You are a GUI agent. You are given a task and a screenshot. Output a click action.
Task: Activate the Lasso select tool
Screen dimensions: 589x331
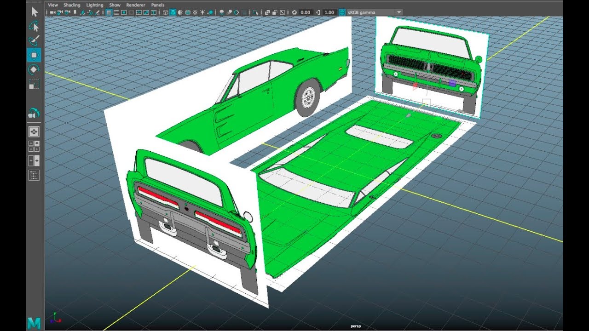point(34,26)
